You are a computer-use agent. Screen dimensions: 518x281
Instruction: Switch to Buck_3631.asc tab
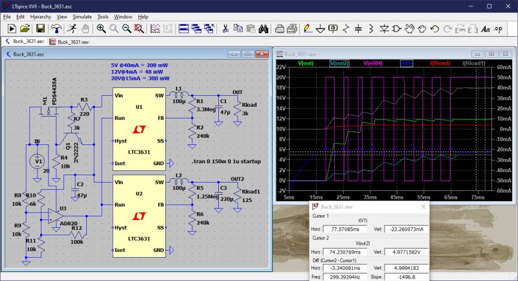pos(25,41)
